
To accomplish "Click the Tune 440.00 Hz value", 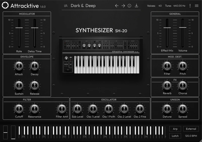I will pos(179,6).
